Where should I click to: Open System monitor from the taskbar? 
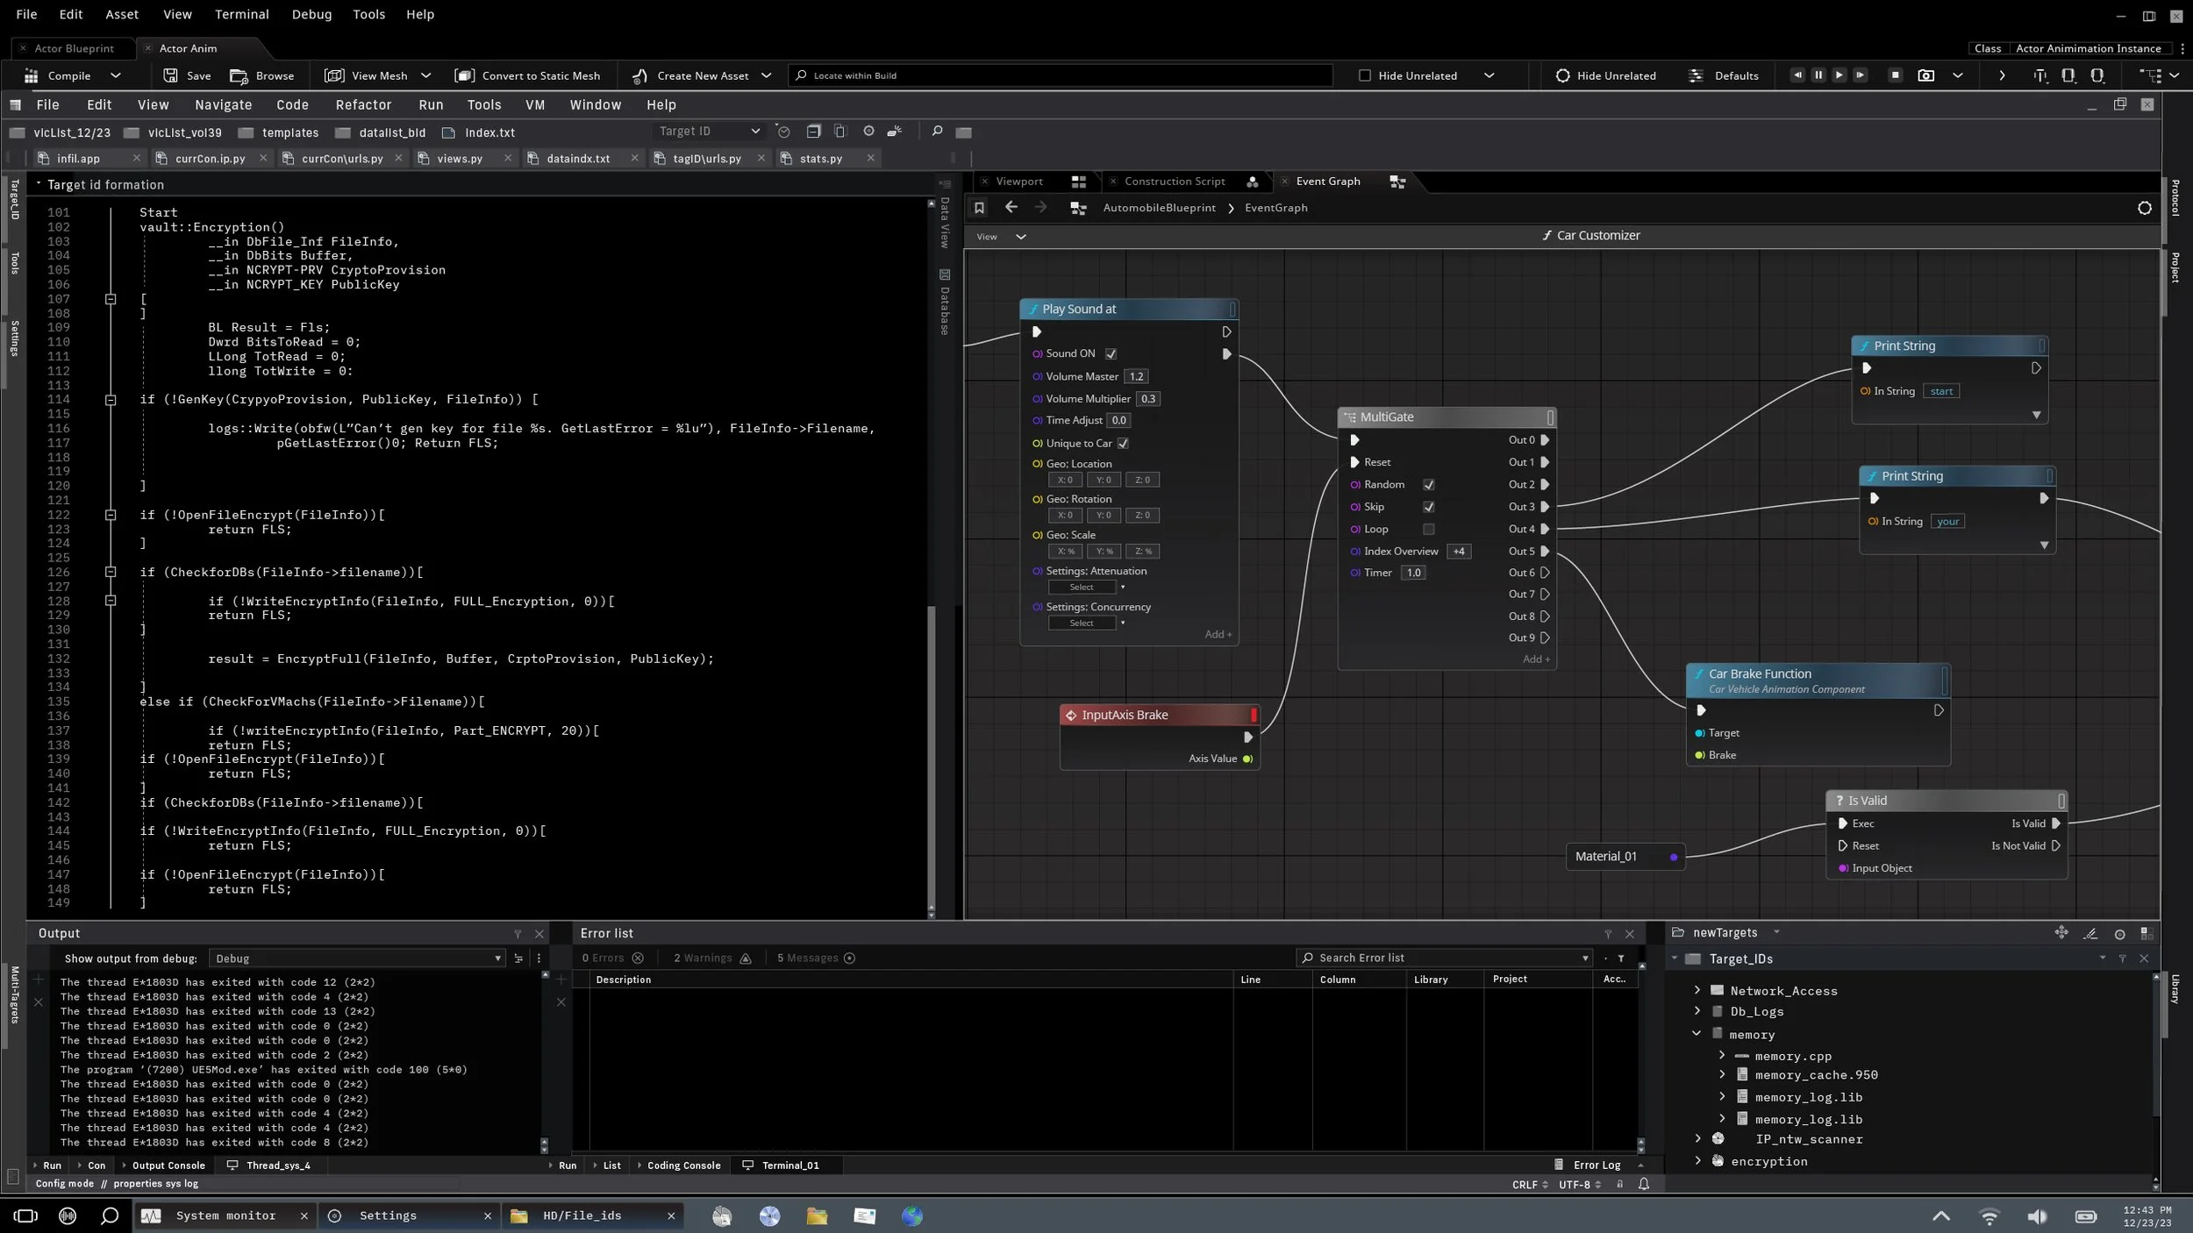click(225, 1215)
